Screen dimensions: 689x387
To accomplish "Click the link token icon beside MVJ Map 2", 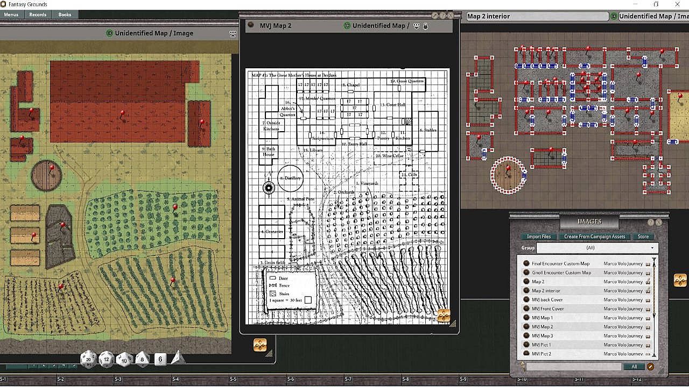I will (x=250, y=25).
